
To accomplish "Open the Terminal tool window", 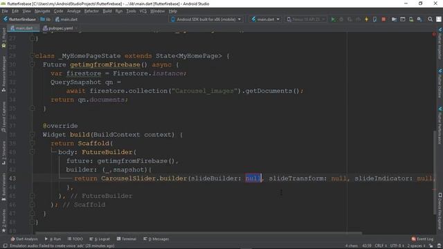I will [x=126, y=239].
